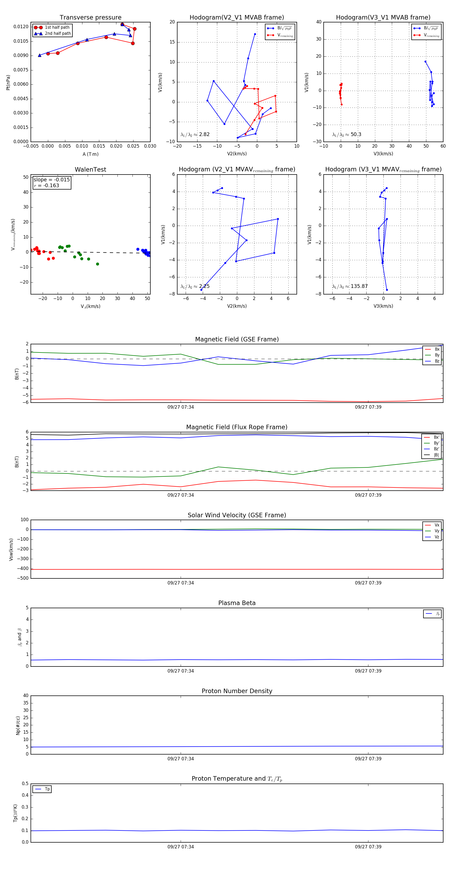
Task: Click '2nd half path' legend entry
Action: [x=52, y=33]
